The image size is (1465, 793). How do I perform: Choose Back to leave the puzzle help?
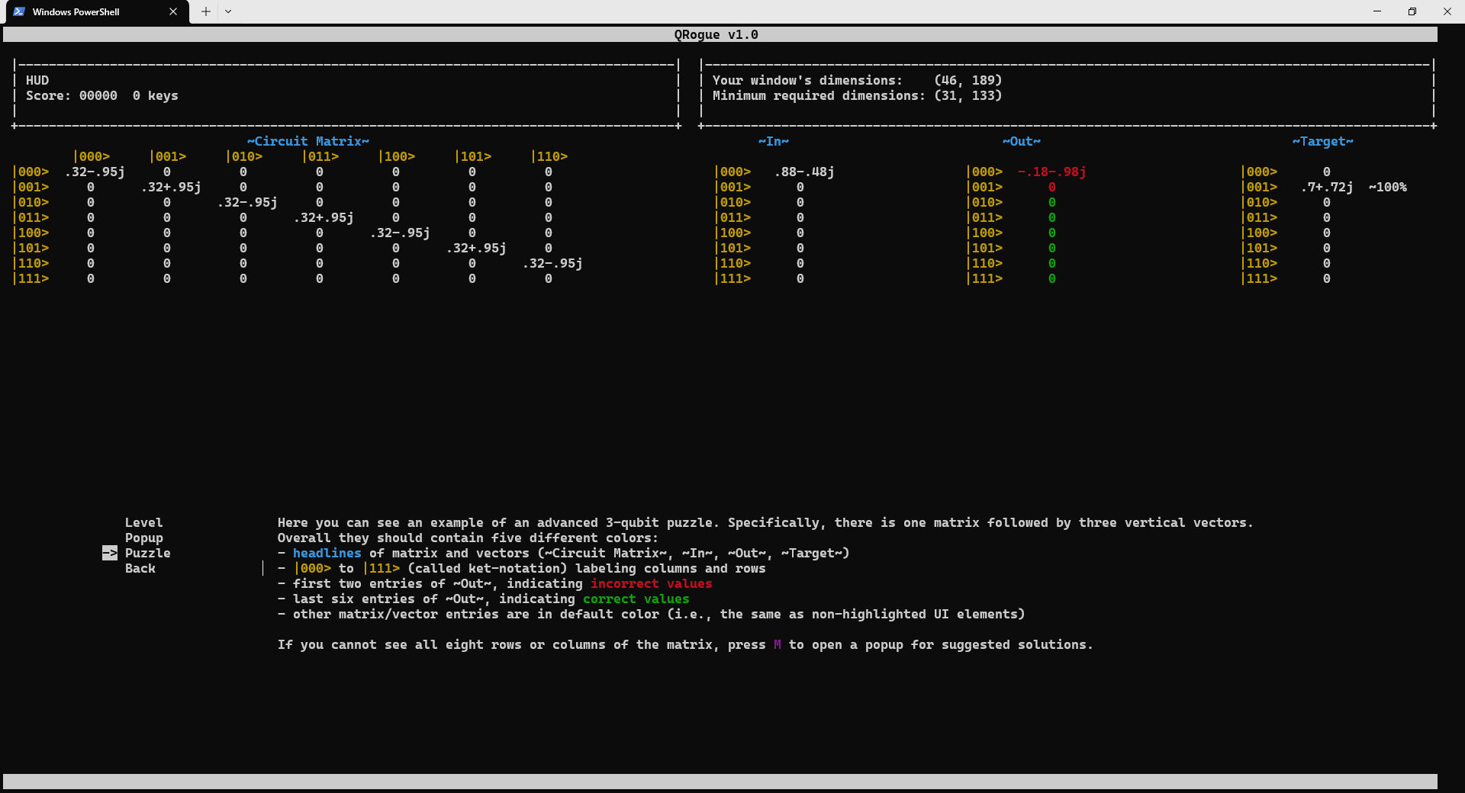click(x=140, y=568)
